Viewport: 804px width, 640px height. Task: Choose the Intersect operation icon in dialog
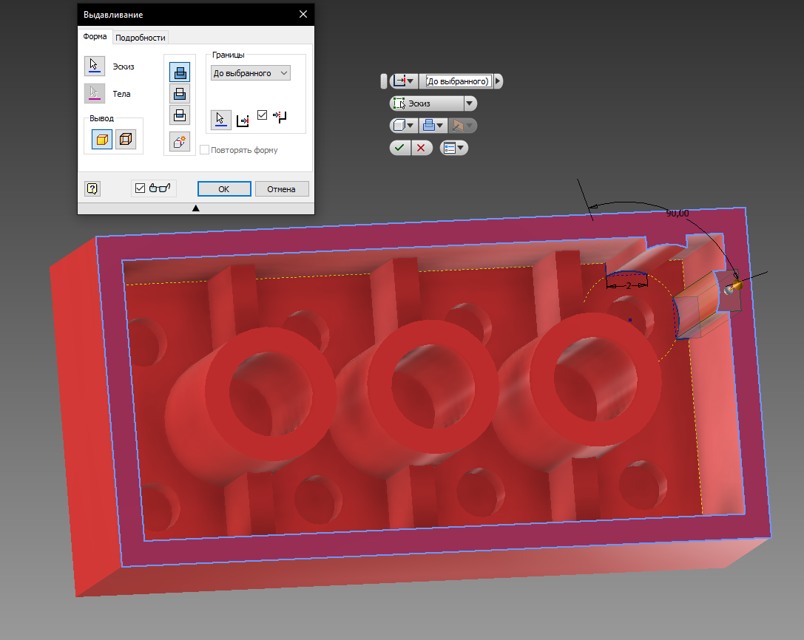tap(180, 115)
